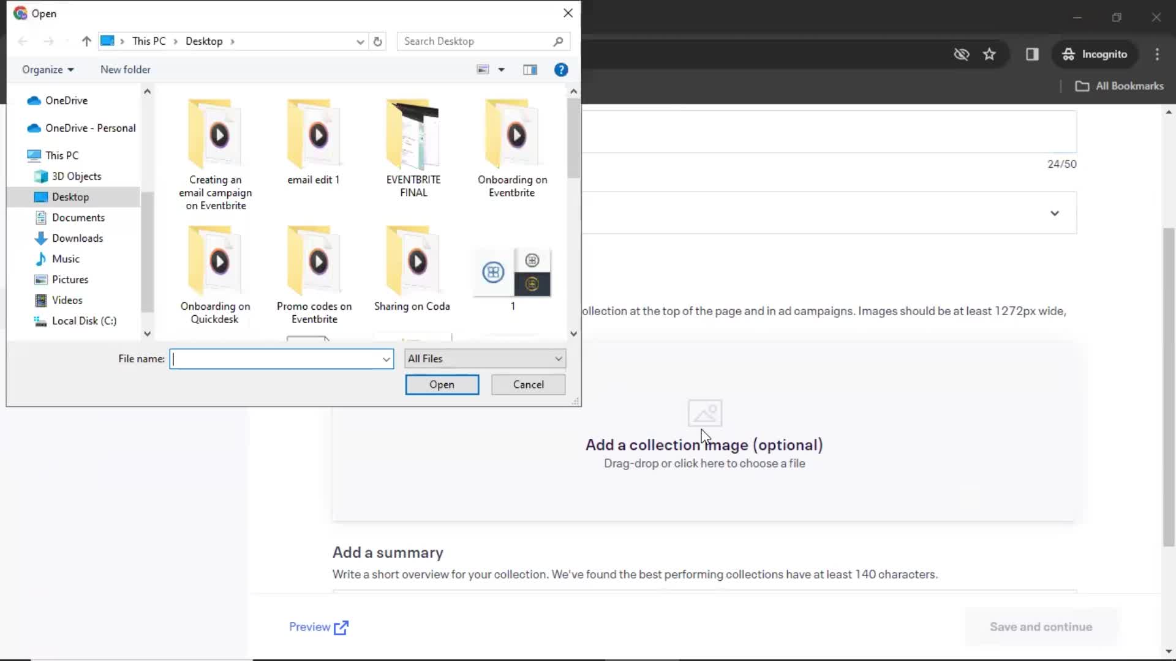Viewport: 1176px width, 661px height.
Task: Expand the breadcrumb chevron after Desktop
Action: pos(233,41)
